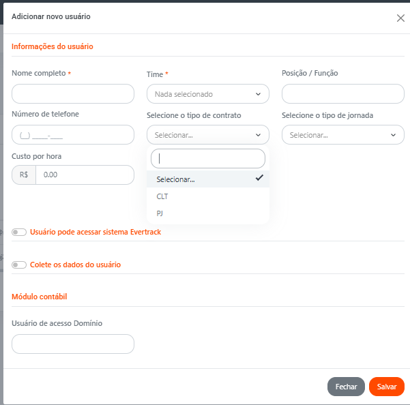
Task: Enable Usuário pode acessar sistema Evertrack toggle
Action: (19, 232)
